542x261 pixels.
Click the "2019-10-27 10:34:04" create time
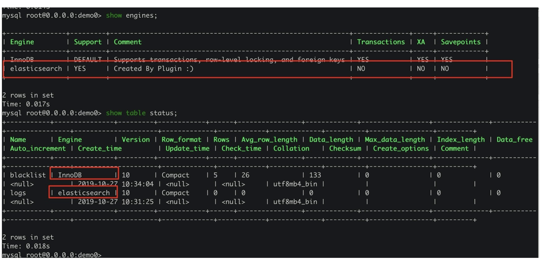116,184
